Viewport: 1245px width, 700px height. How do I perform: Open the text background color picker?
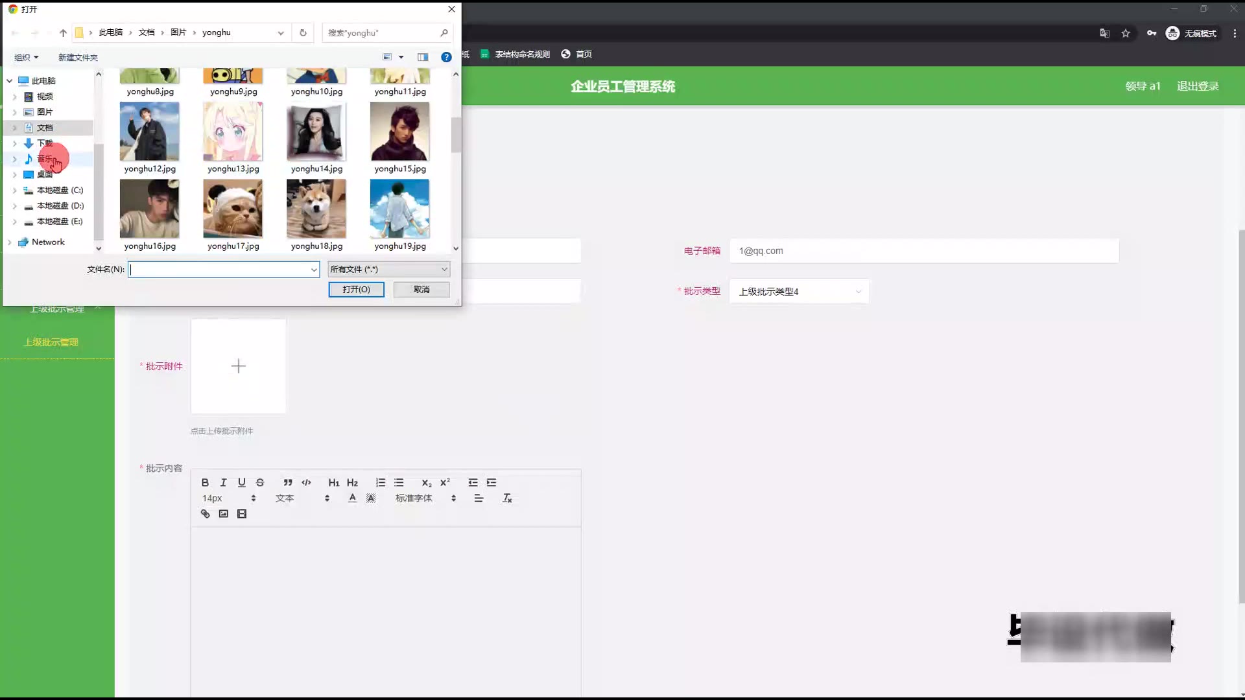pos(371,498)
